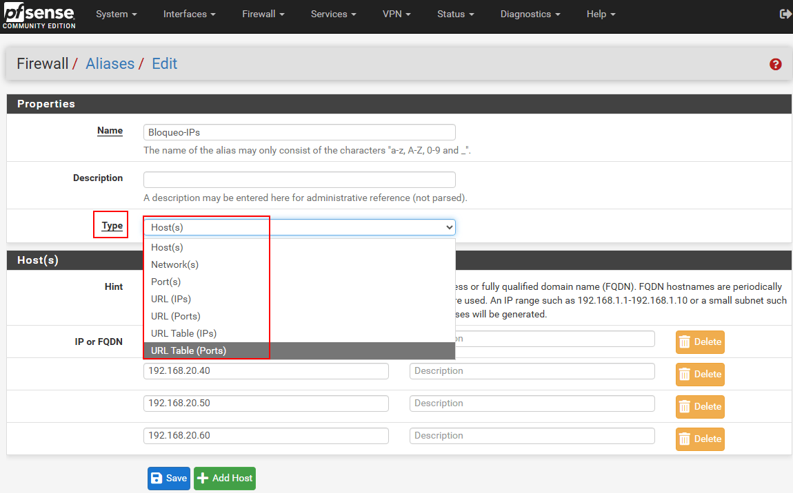Choose URL (IPs) from Type list
Image resolution: width=793 pixels, height=493 pixels.
pos(299,299)
